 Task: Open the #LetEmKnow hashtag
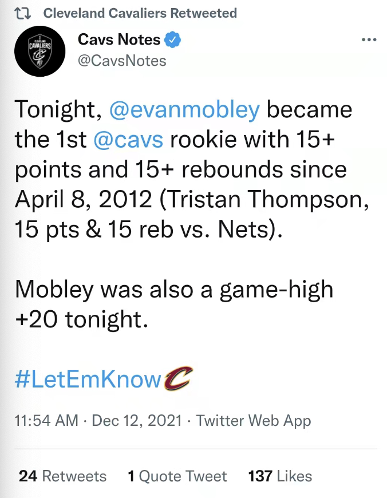[x=88, y=379]
